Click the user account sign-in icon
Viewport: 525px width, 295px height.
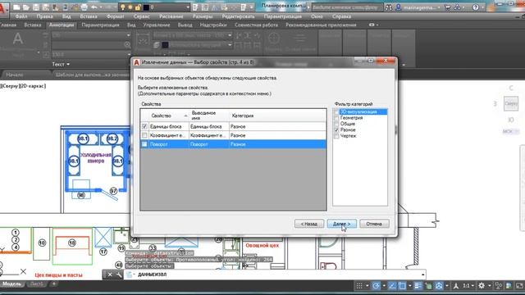click(x=399, y=7)
